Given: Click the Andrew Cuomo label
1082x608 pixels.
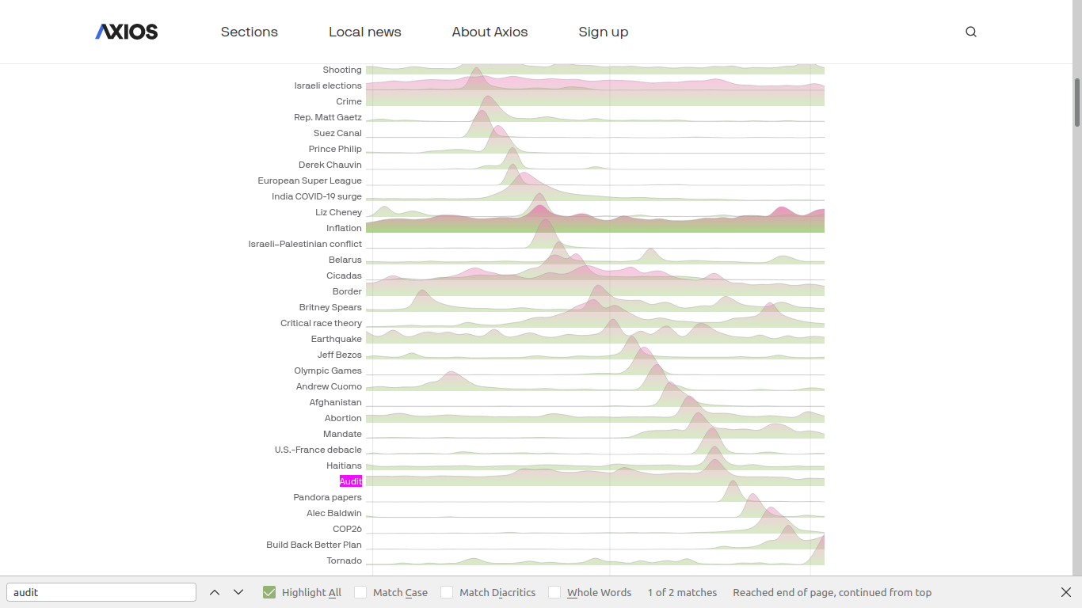Looking at the screenshot, I should pyautogui.click(x=329, y=386).
